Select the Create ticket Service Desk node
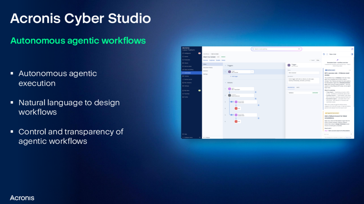The image size is (364, 204). tap(245, 102)
